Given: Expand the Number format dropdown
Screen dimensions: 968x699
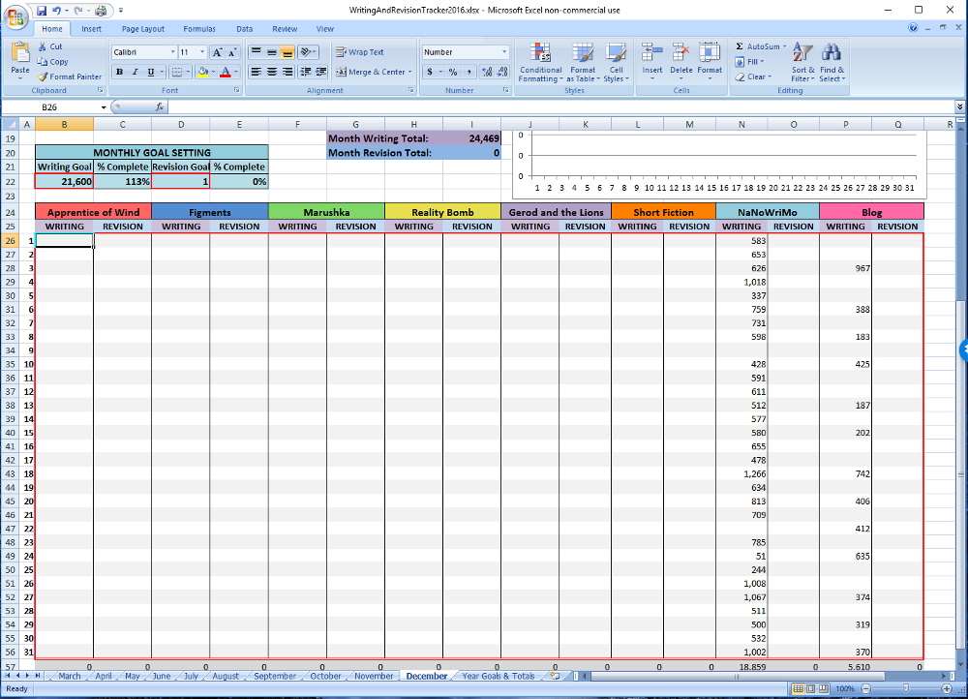Looking at the screenshot, I should point(504,52).
